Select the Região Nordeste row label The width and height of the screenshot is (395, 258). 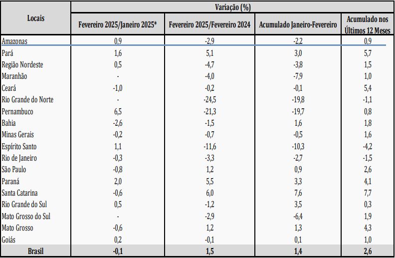point(22,64)
